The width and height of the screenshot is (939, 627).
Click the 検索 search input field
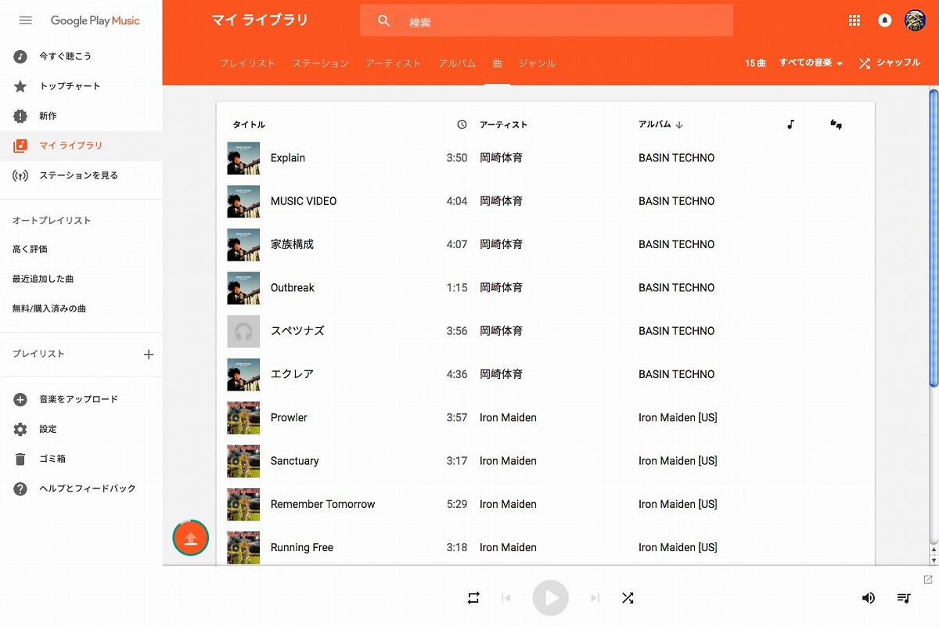(x=563, y=22)
